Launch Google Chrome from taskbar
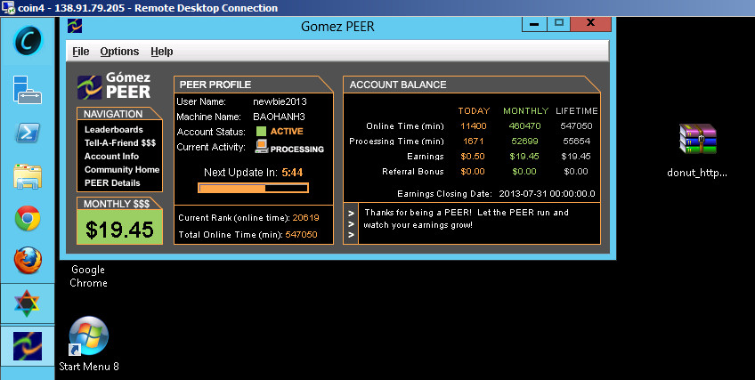Viewport: 755px width, 380px height. (28, 219)
